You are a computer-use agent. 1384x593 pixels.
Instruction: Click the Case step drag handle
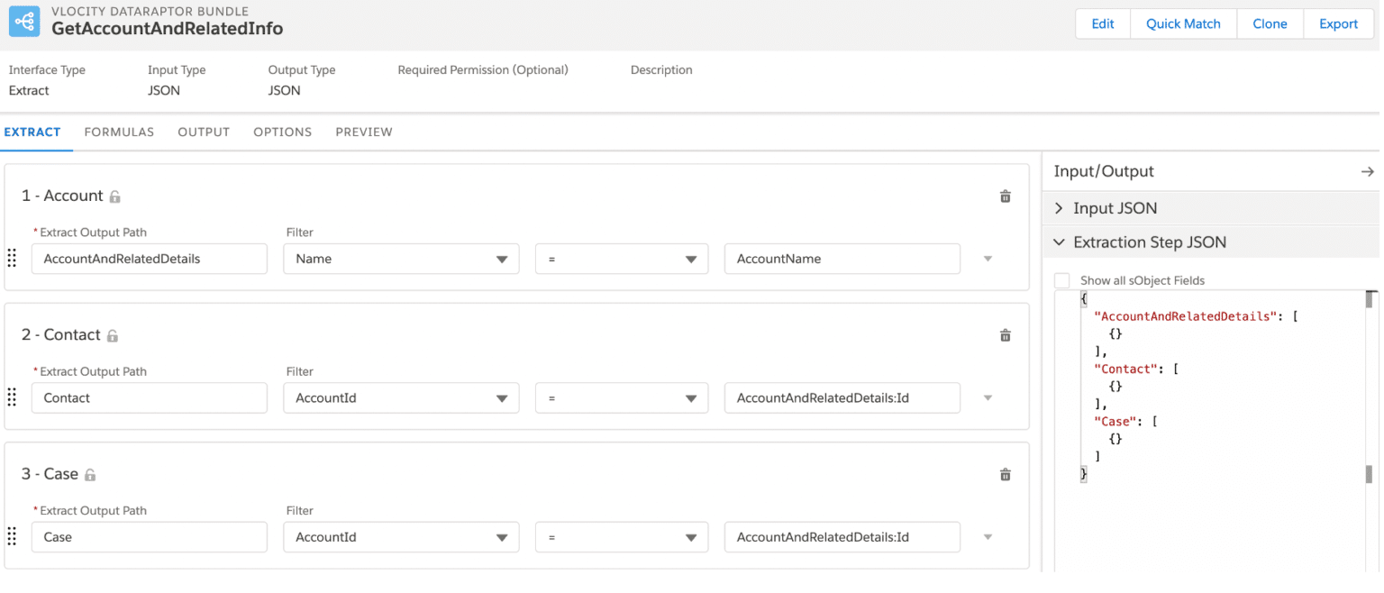[12, 536]
